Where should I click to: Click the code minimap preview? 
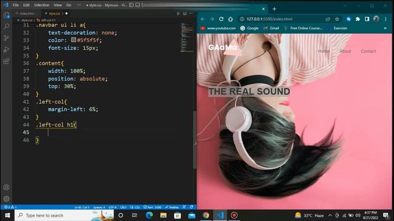pyautogui.click(x=187, y=37)
